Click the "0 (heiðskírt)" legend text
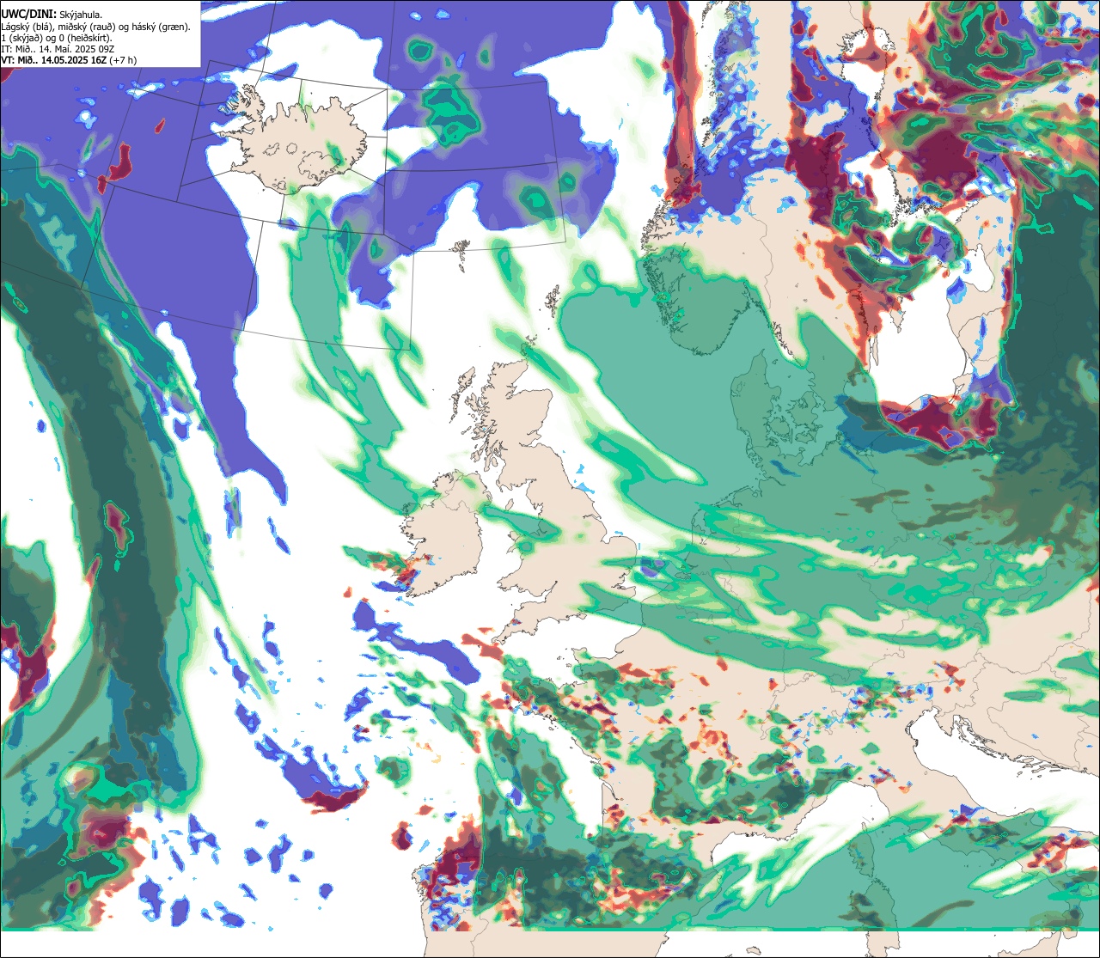This screenshot has width=1100, height=958. point(84,39)
